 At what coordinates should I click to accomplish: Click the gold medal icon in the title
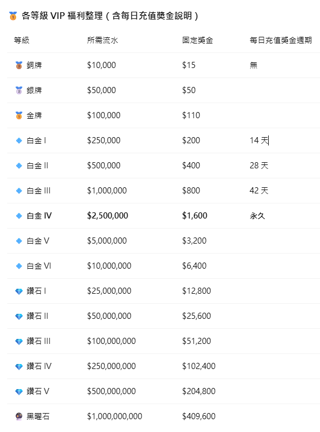click(13, 16)
